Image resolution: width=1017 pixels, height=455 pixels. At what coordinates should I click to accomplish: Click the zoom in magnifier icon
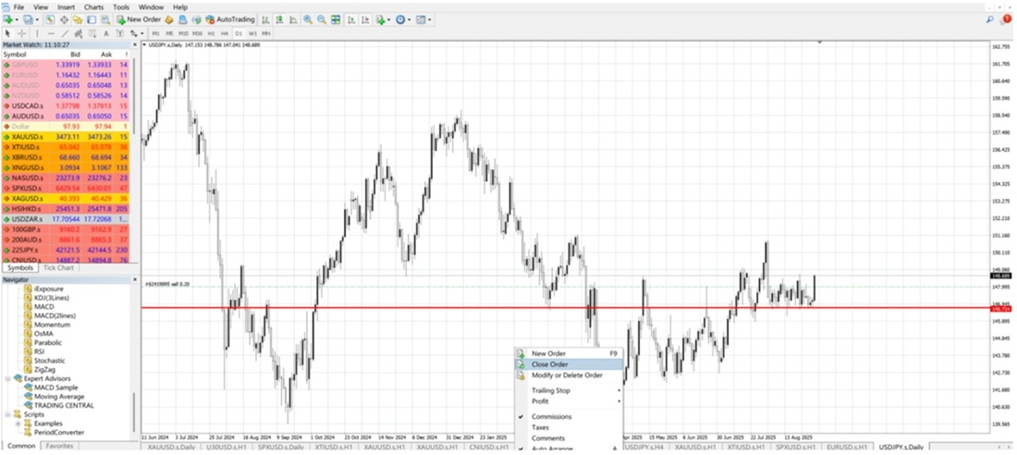click(x=309, y=19)
